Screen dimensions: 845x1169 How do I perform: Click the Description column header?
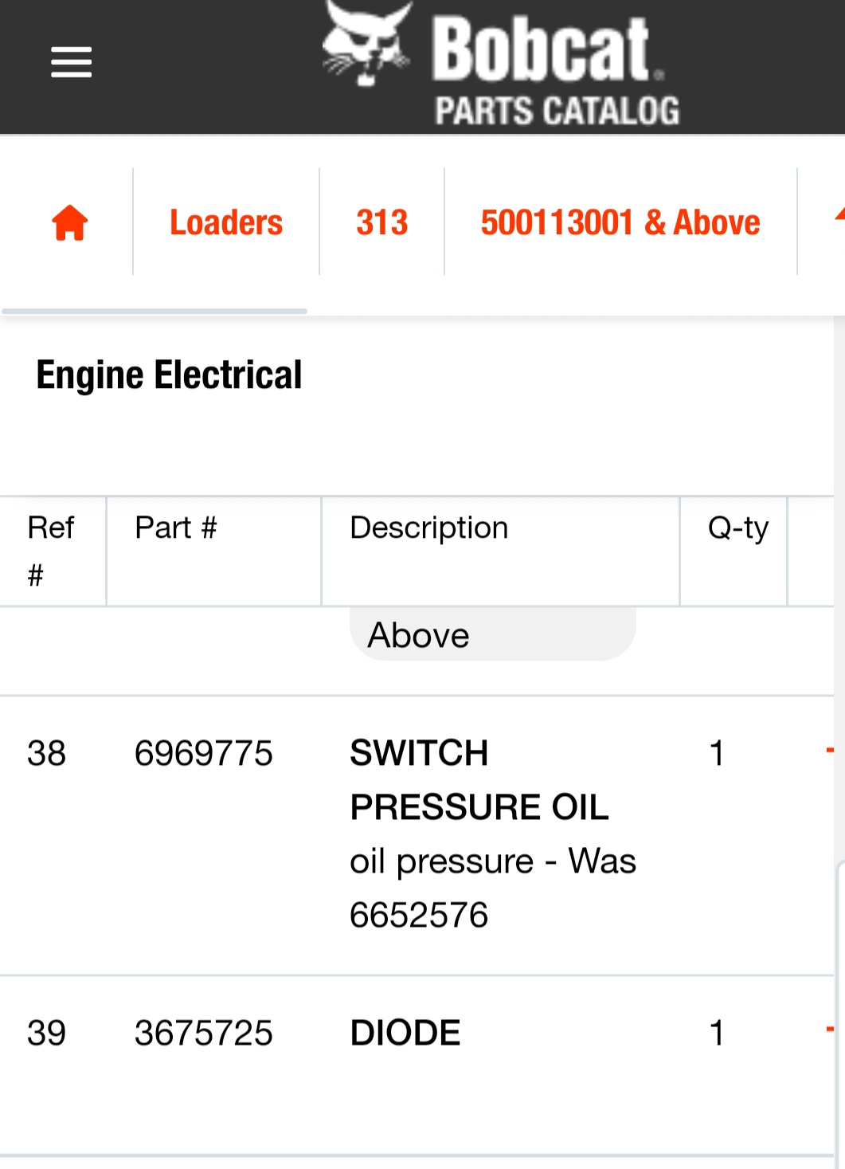click(428, 528)
